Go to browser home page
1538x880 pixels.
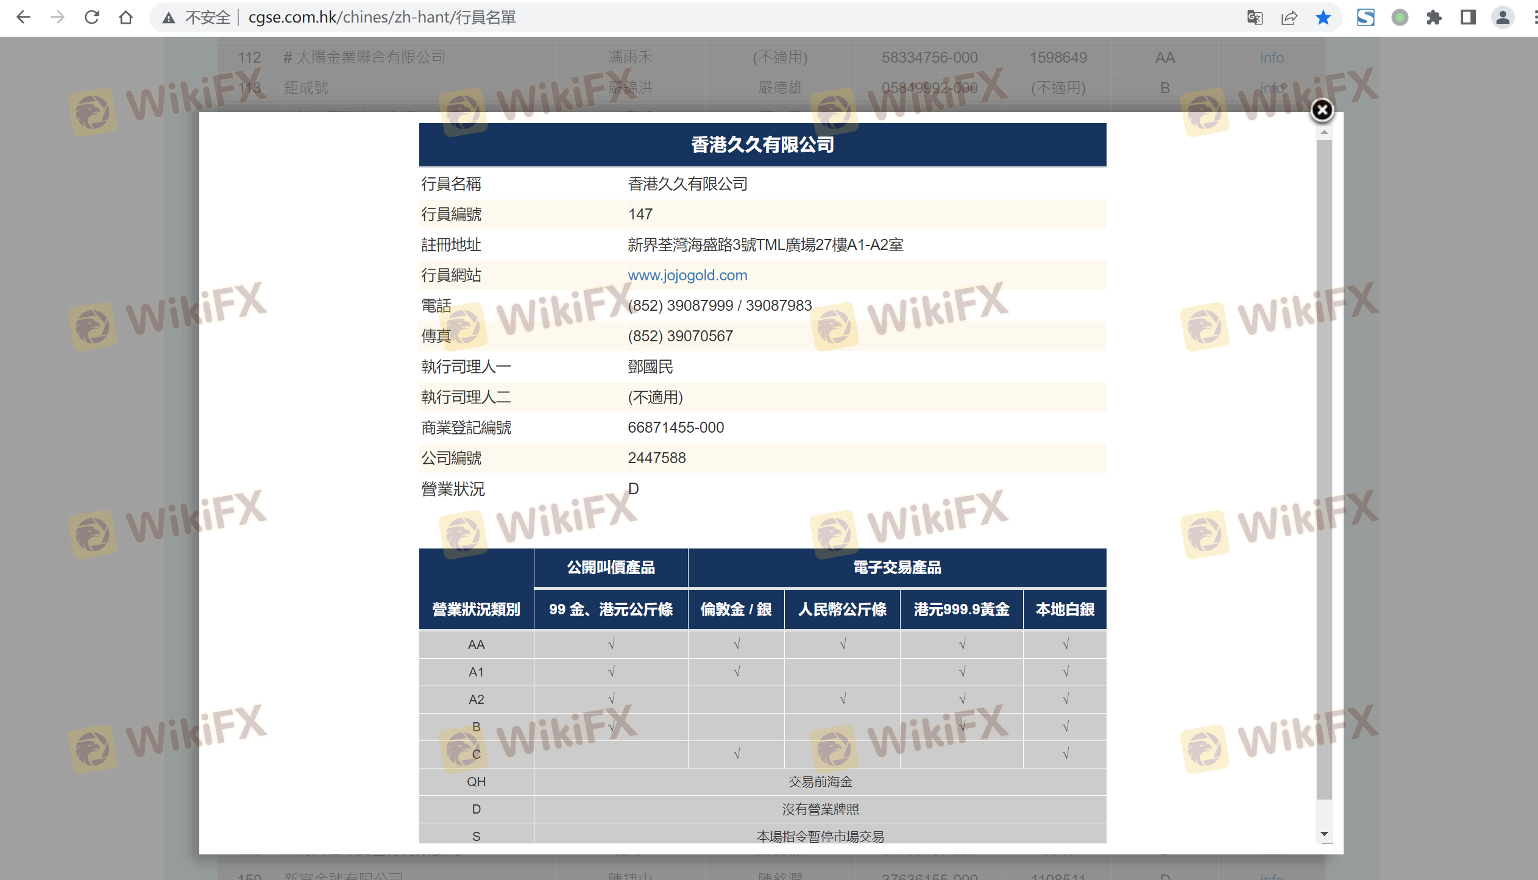(x=126, y=17)
